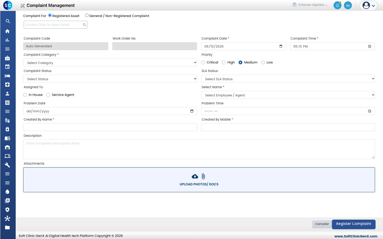Open the medical cross box icon in sidebar

coord(7,85)
